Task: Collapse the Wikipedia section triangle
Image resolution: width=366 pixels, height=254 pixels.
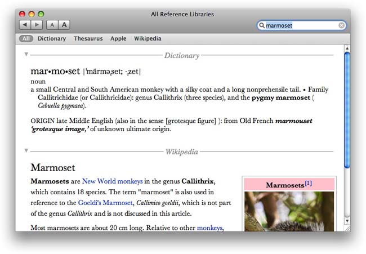Action: click(26, 150)
